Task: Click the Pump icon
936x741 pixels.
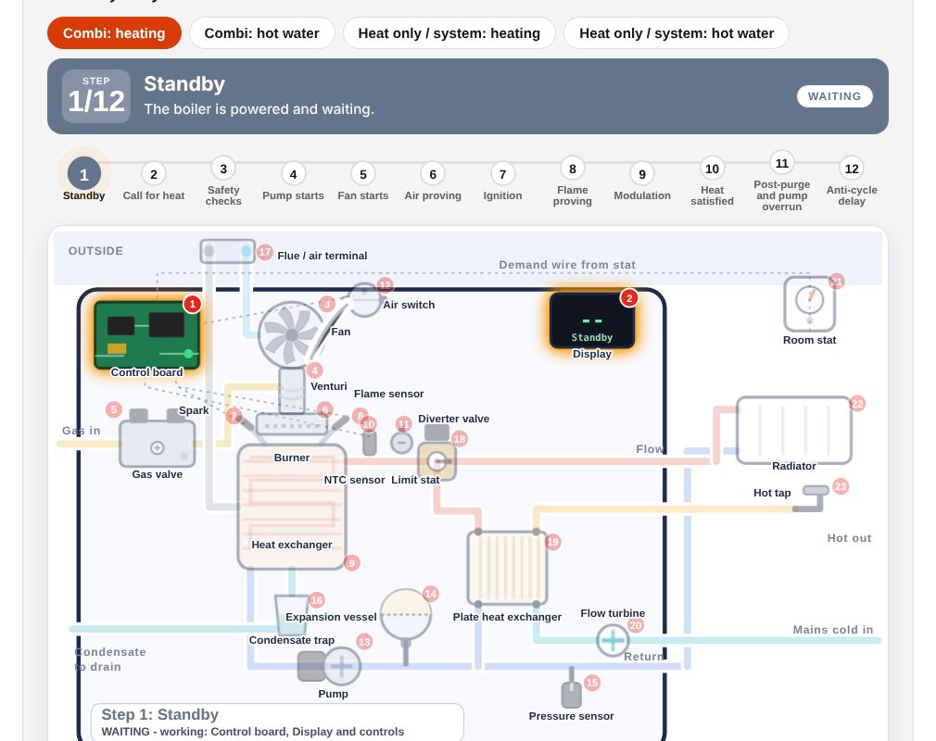Action: [x=330, y=666]
